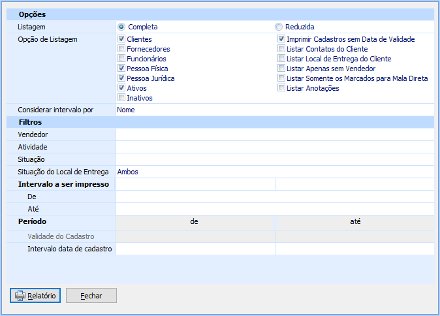Click the printer icon on Relatório button
This screenshot has width=440, height=316.
click(20, 296)
